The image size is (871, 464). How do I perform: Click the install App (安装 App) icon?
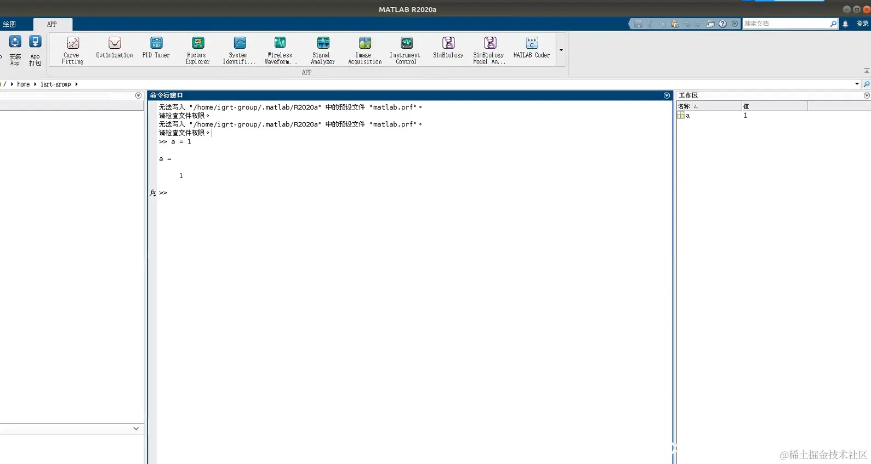click(15, 50)
